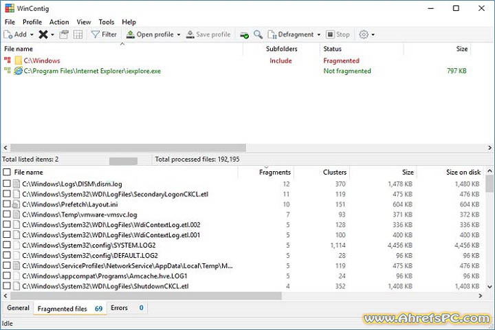Expand the gear options dropdown arrow
Viewport: 495px width, 330px height.
coord(373,35)
